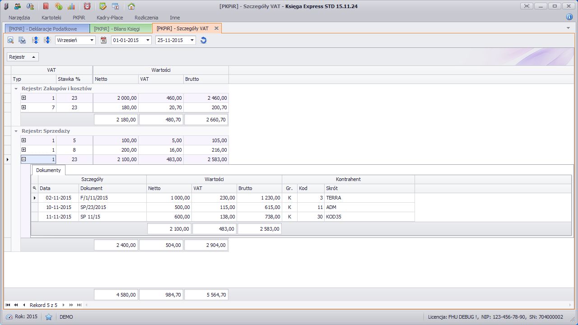Screen dimensions: 578x325
Task: Sort by Dokument column header
Action: point(113,188)
